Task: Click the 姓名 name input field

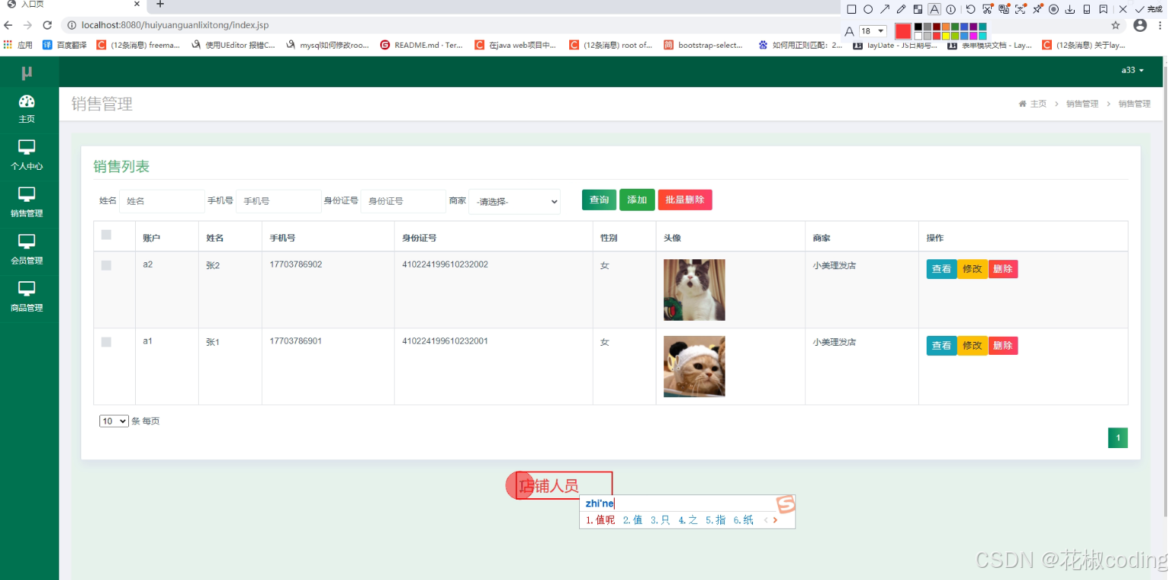Action: [161, 200]
